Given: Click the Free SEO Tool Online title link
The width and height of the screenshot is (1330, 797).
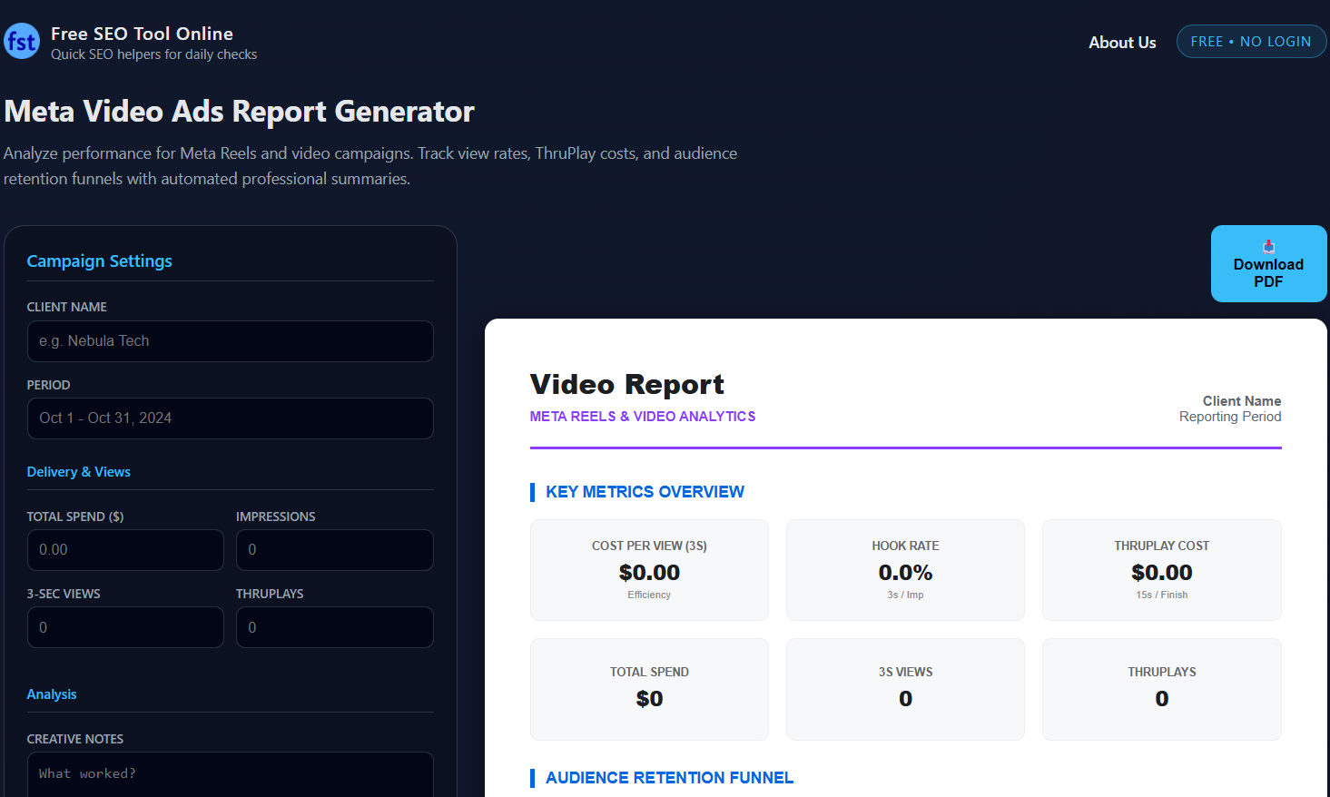Looking at the screenshot, I should coord(143,34).
